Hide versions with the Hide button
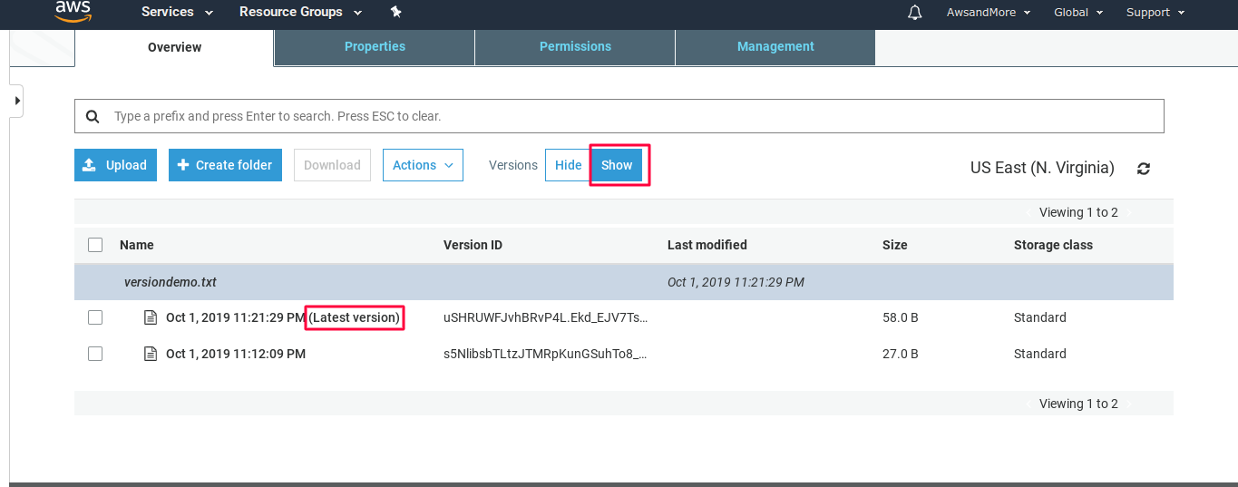 568,165
